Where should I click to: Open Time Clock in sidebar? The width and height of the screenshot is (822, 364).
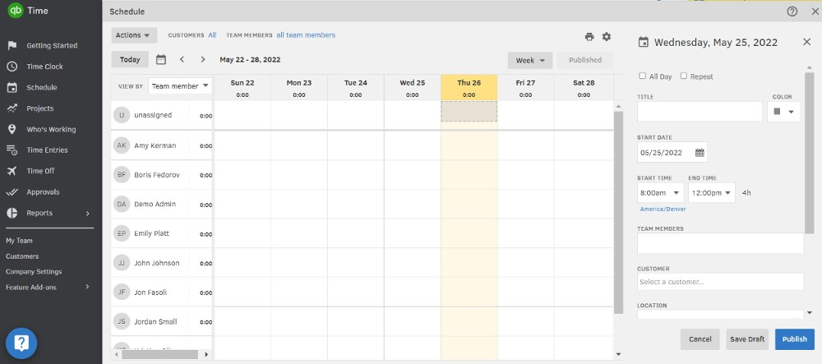tap(44, 67)
